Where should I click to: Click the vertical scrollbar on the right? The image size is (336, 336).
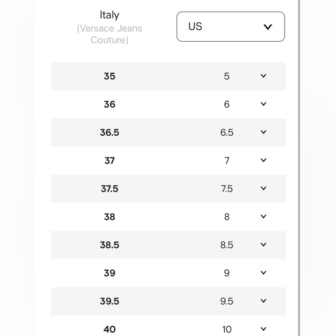click(299, 168)
